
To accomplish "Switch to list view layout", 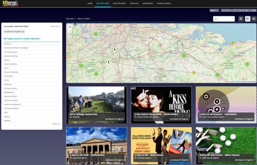I will tap(248, 19).
